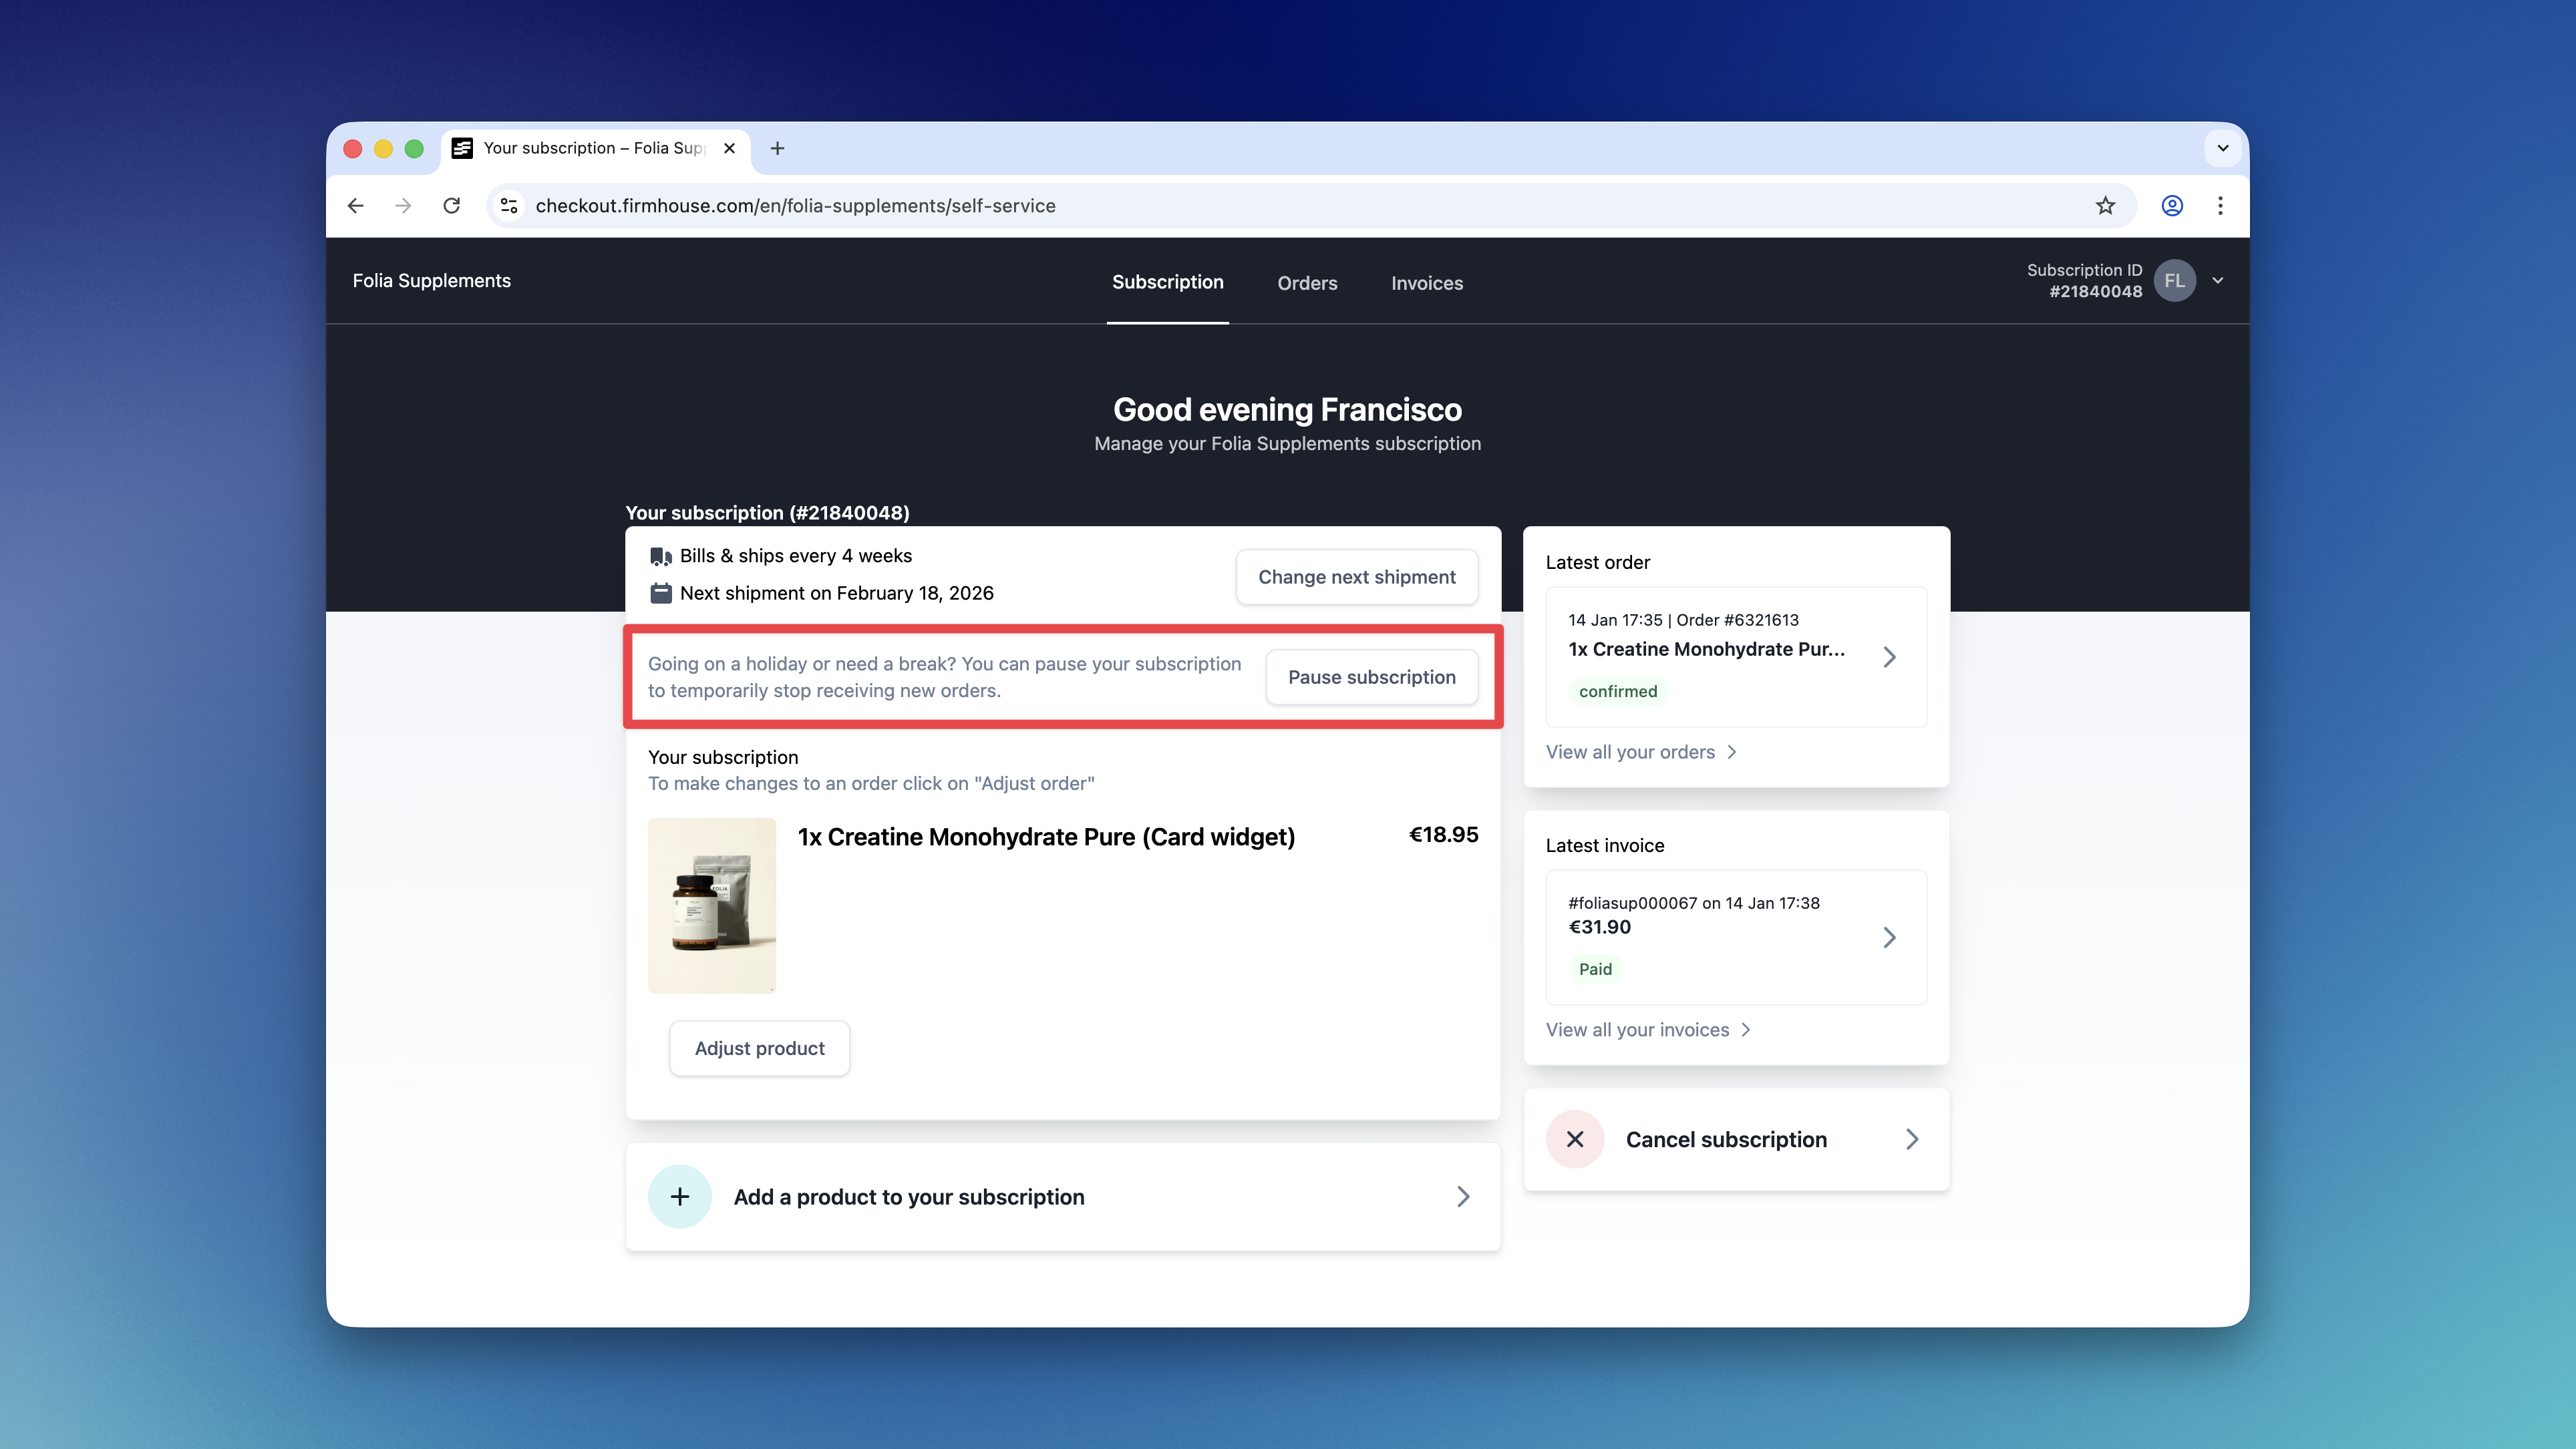2576x1449 pixels.
Task: Click the Pause subscription button
Action: pos(1371,678)
